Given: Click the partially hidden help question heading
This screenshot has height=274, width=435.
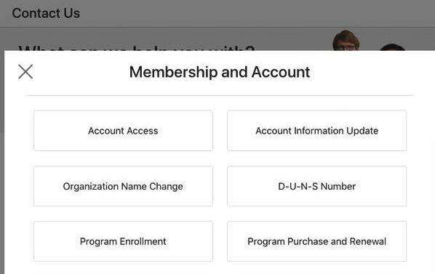Looking at the screenshot, I should click(x=137, y=48).
